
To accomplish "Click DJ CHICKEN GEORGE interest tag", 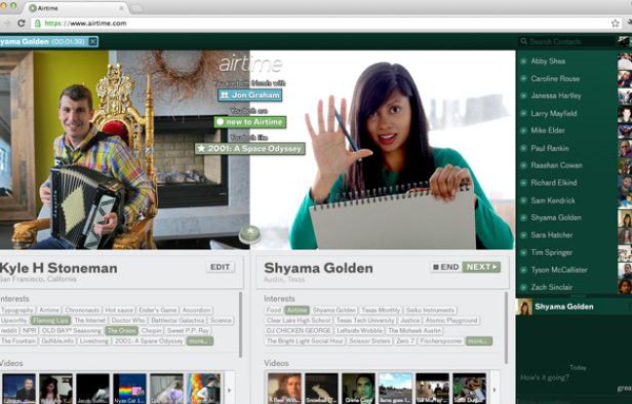I will pyautogui.click(x=299, y=331).
